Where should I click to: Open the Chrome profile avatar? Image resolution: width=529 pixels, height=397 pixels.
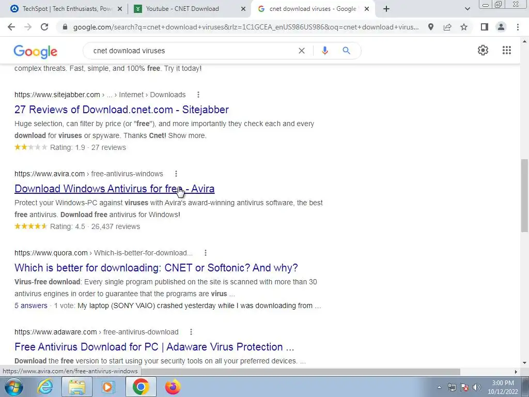tap(501, 27)
